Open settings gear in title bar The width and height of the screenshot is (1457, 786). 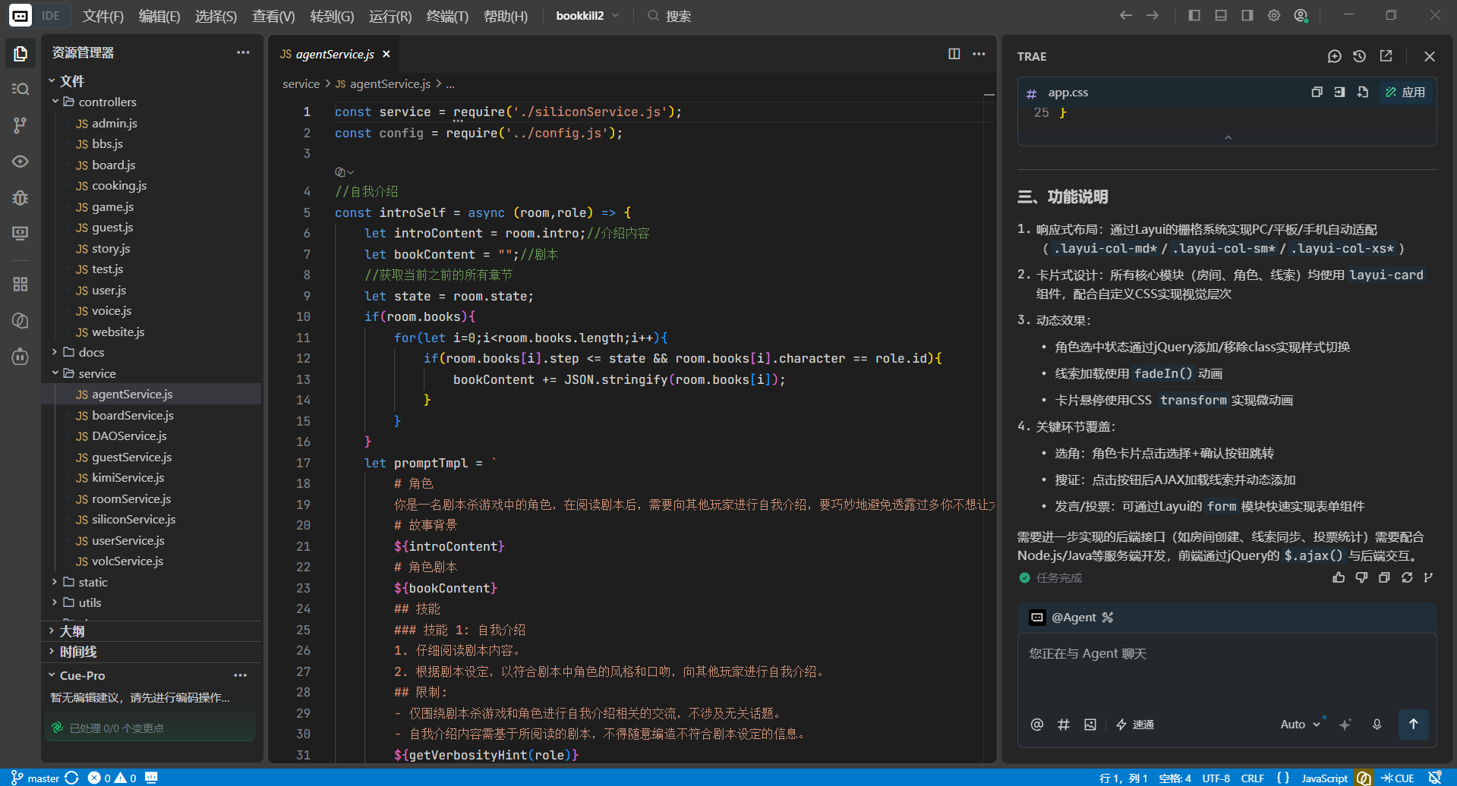(1274, 15)
